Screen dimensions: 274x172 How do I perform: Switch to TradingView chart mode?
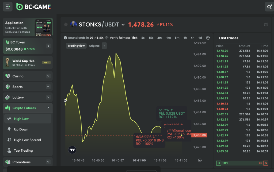76,46
